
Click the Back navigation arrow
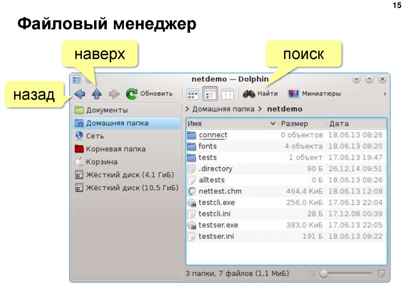(80, 93)
